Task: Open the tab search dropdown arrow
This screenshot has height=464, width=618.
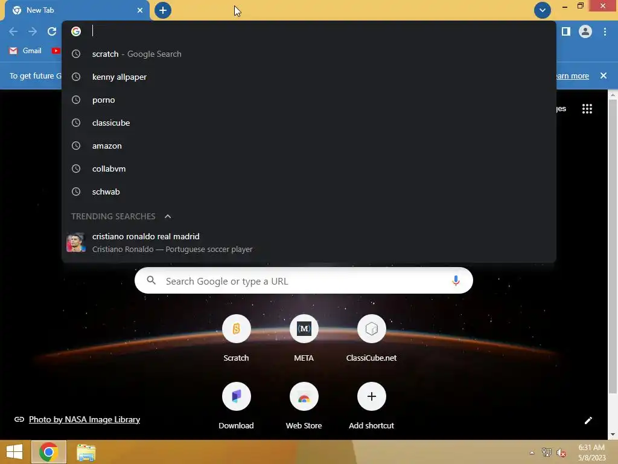Action: pyautogui.click(x=543, y=10)
